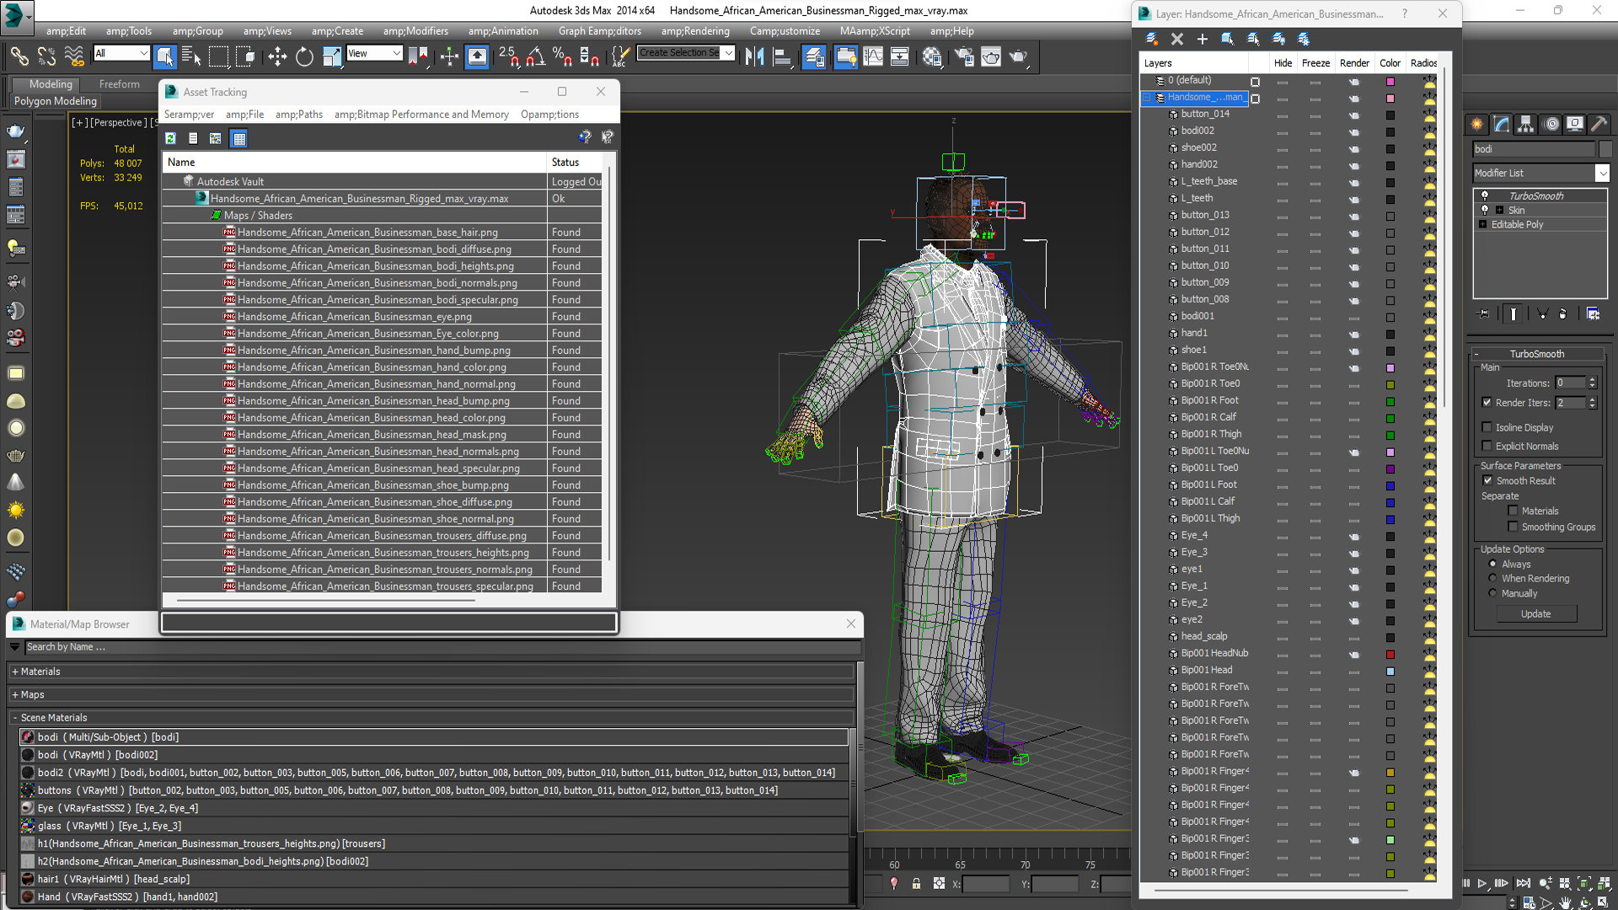This screenshot has width=1618, height=910.
Task: Expand the Materials group in browser
Action: [15, 672]
